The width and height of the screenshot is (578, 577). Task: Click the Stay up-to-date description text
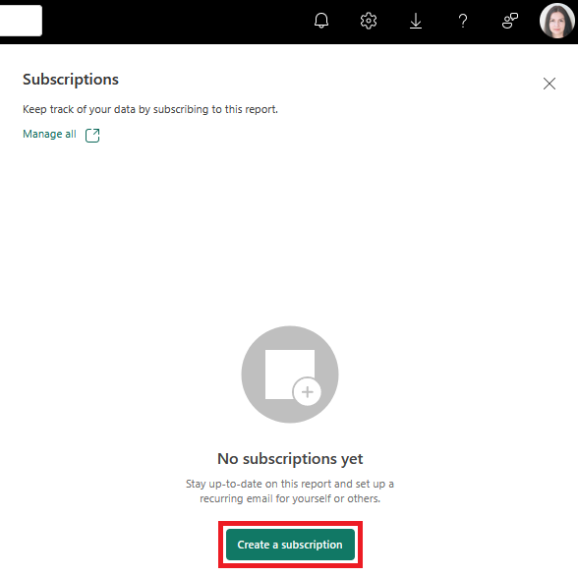290,484
